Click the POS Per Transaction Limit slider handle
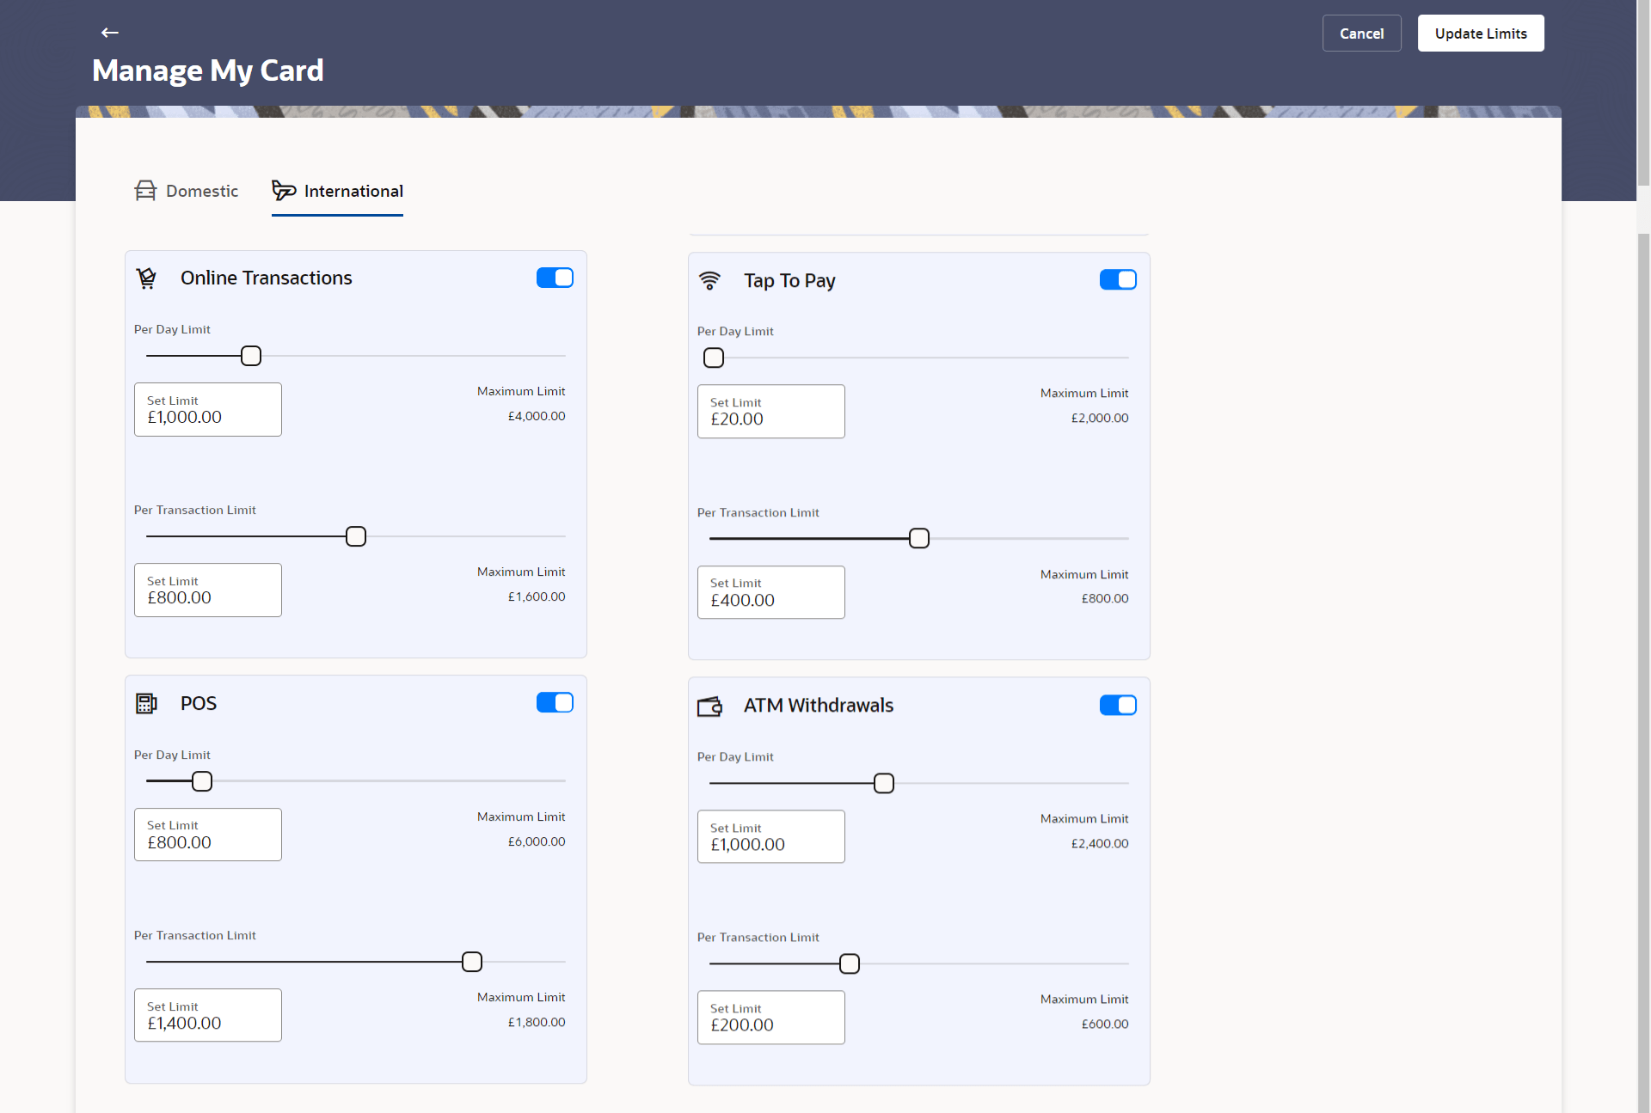The image size is (1651, 1113). (x=472, y=962)
